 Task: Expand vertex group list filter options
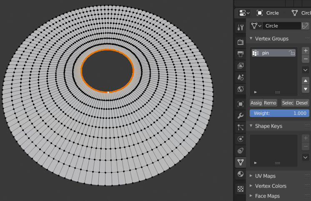[x=256, y=92]
